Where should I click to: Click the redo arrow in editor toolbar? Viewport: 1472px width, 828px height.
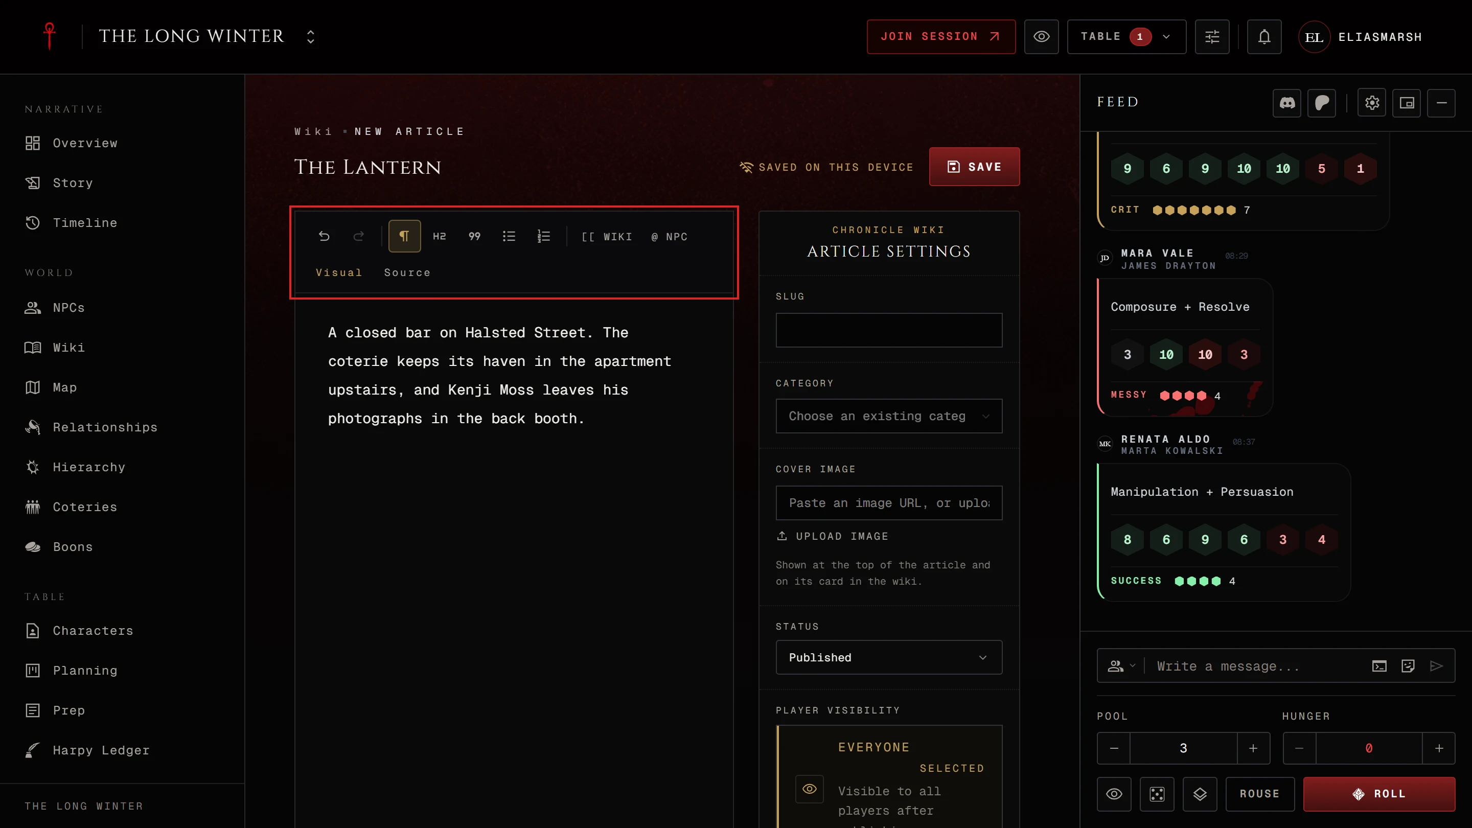pos(359,236)
